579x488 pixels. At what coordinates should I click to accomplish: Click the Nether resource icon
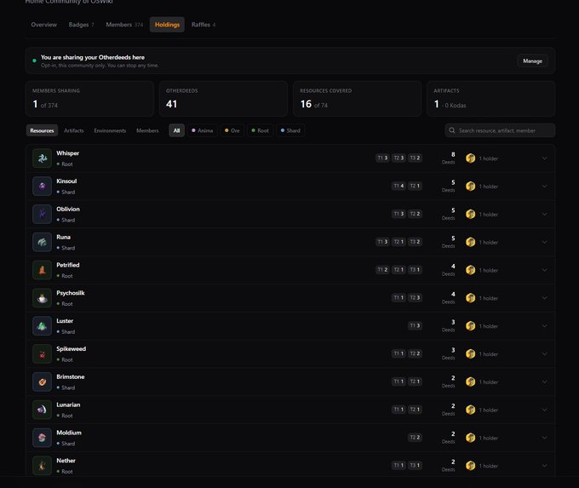click(x=42, y=466)
